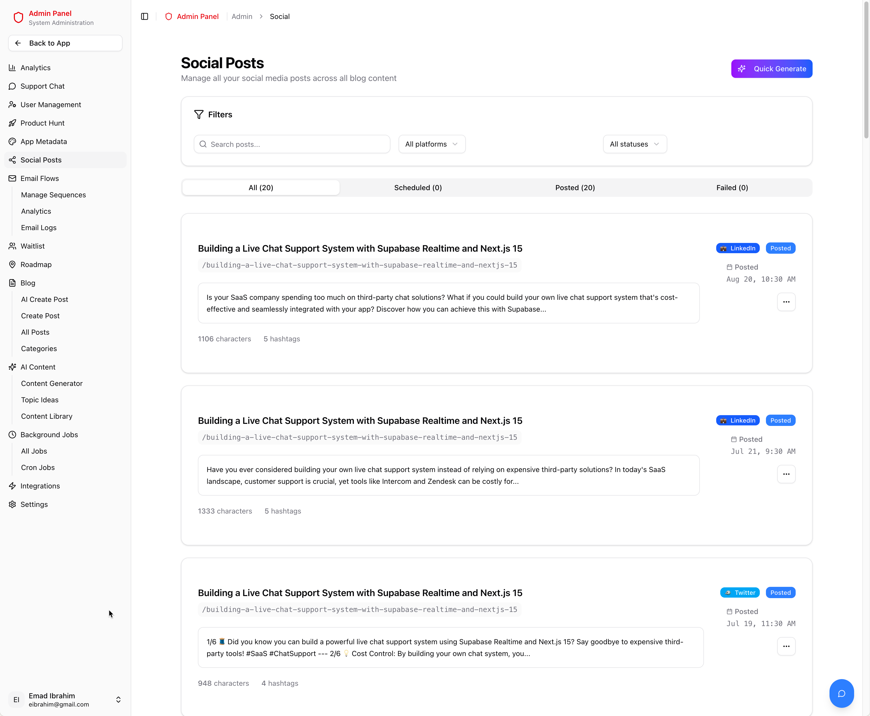The height and width of the screenshot is (716, 870).
Task: Switch to the Scheduled tab
Action: point(418,188)
